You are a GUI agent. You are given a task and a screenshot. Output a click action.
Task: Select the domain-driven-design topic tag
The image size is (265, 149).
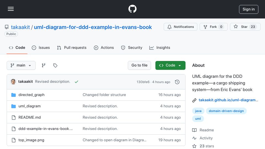coord(226,111)
